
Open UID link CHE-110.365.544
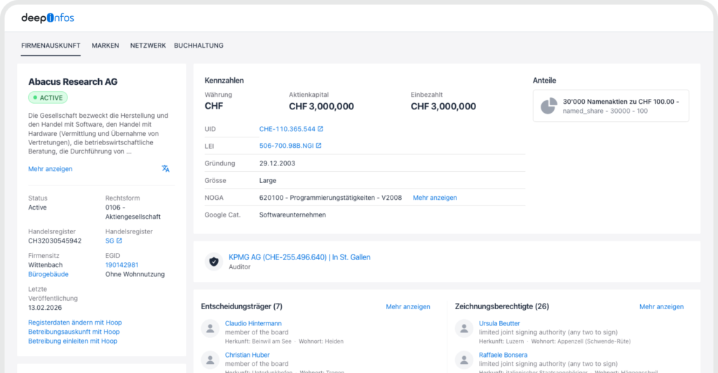coord(287,129)
